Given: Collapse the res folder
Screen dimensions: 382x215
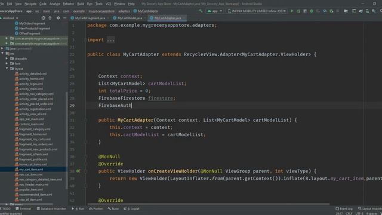Looking at the screenshot, I should point(2,53).
